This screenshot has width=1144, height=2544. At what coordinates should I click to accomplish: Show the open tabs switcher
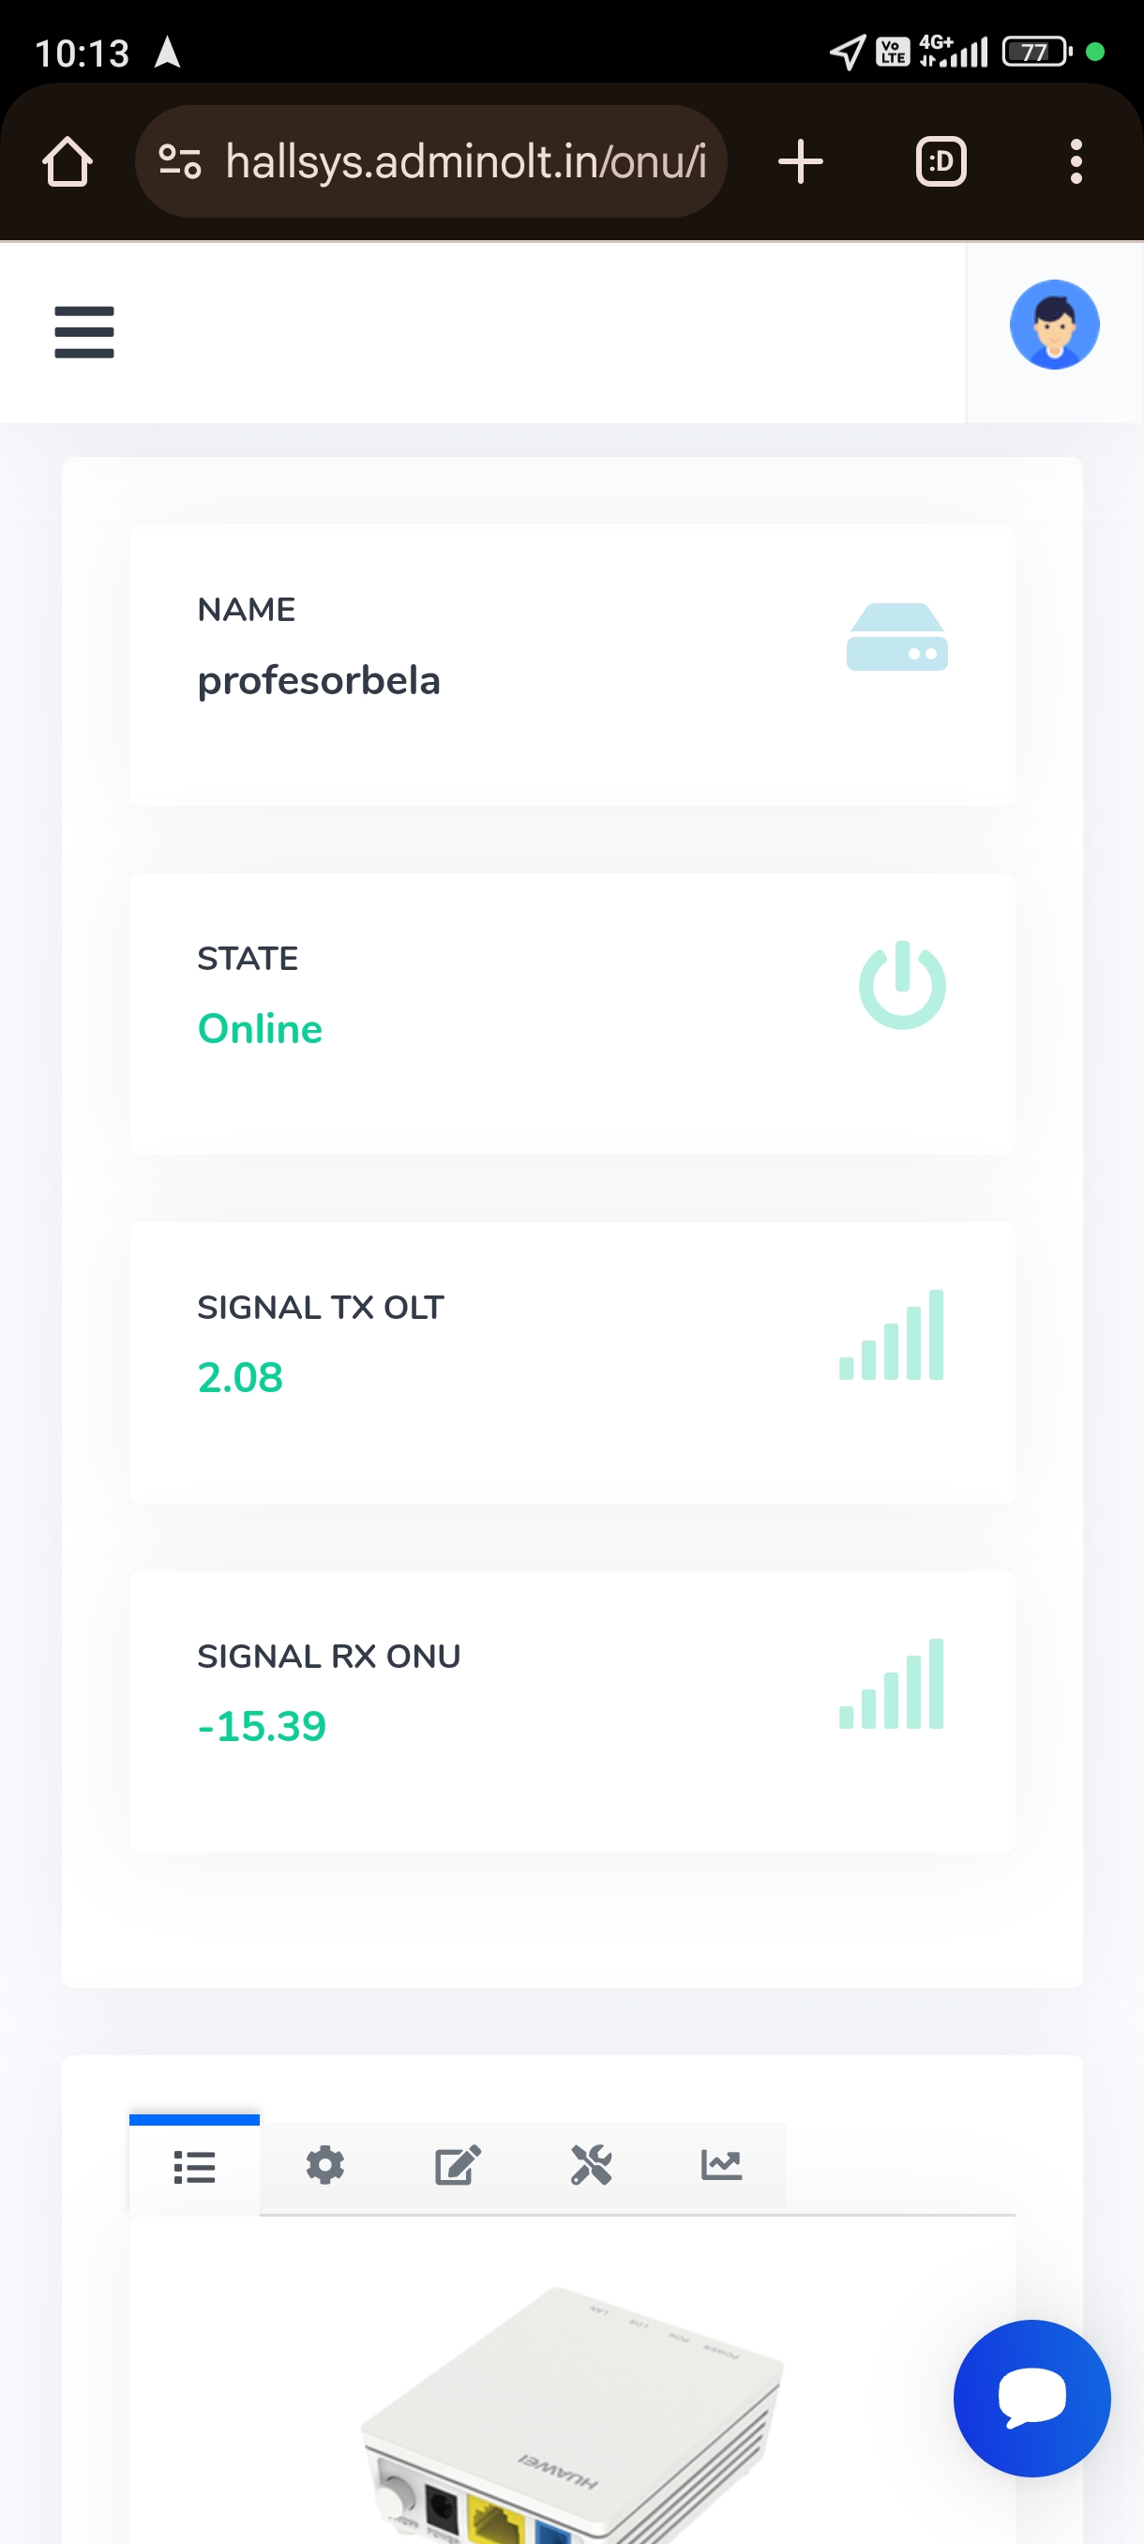pos(940,162)
